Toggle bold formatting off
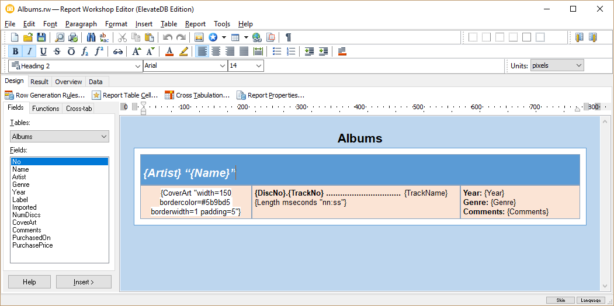The height and width of the screenshot is (306, 614). (15, 51)
